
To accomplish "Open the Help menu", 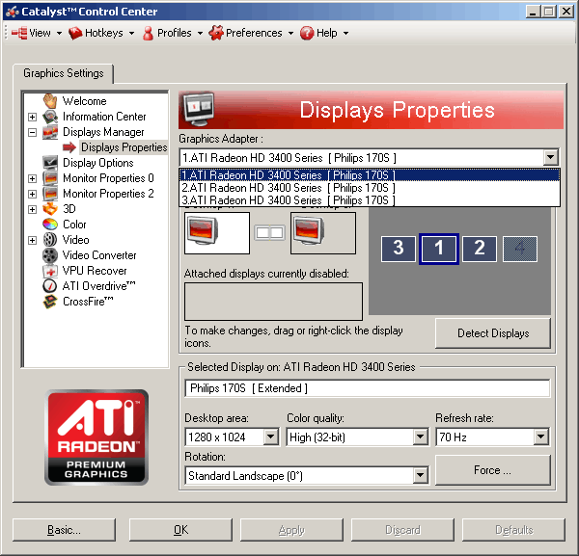I will 324,33.
